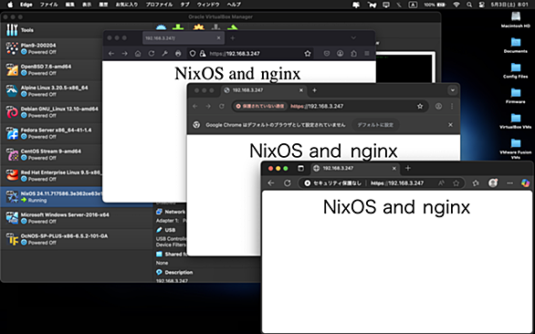Open VirtualBox USB settings section
The image size is (535, 334).
pos(170,230)
